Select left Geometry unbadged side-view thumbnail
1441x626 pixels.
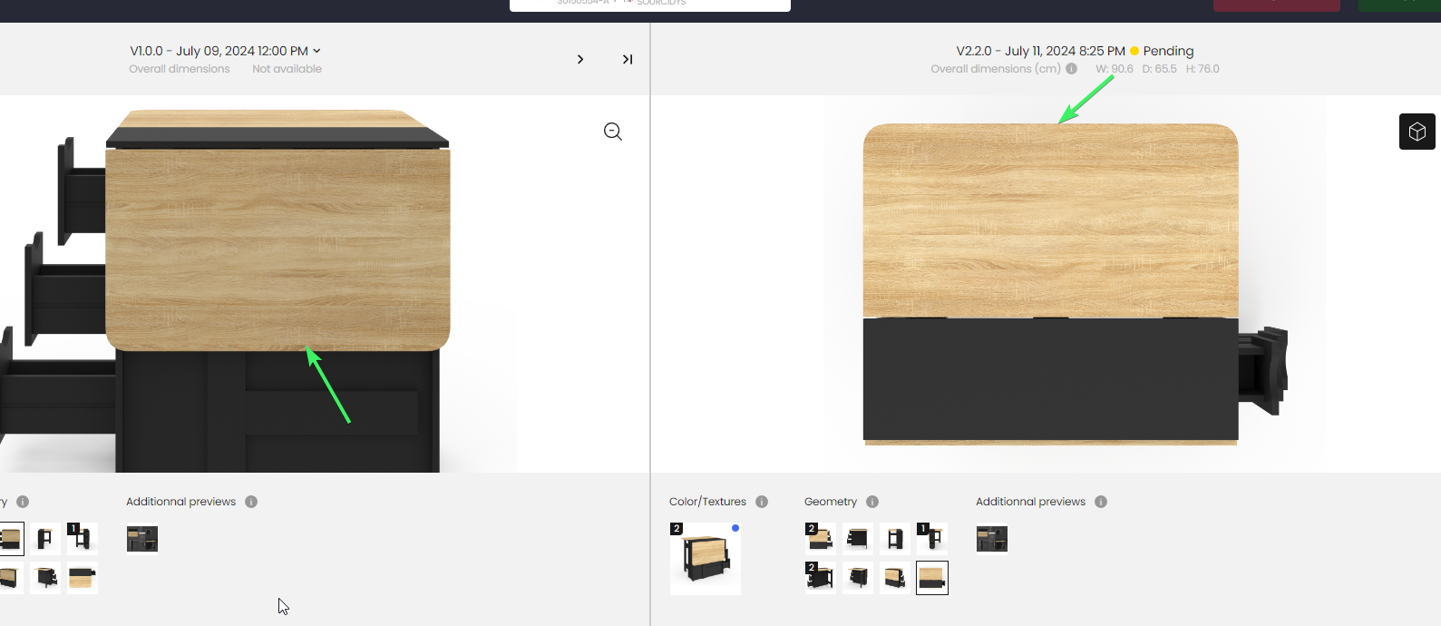pyautogui.click(x=44, y=539)
